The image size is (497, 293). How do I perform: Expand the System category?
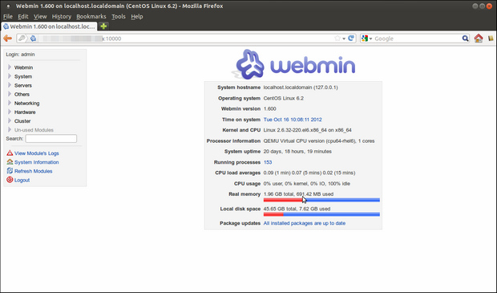pos(10,76)
